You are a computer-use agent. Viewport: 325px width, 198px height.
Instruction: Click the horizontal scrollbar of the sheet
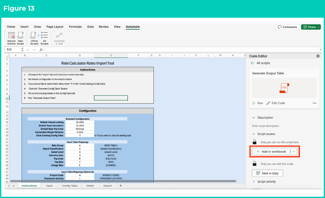click(123, 181)
